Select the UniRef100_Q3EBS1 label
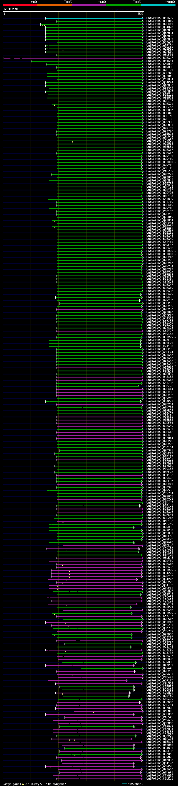The height and width of the screenshot is (786, 178). tap(160, 147)
